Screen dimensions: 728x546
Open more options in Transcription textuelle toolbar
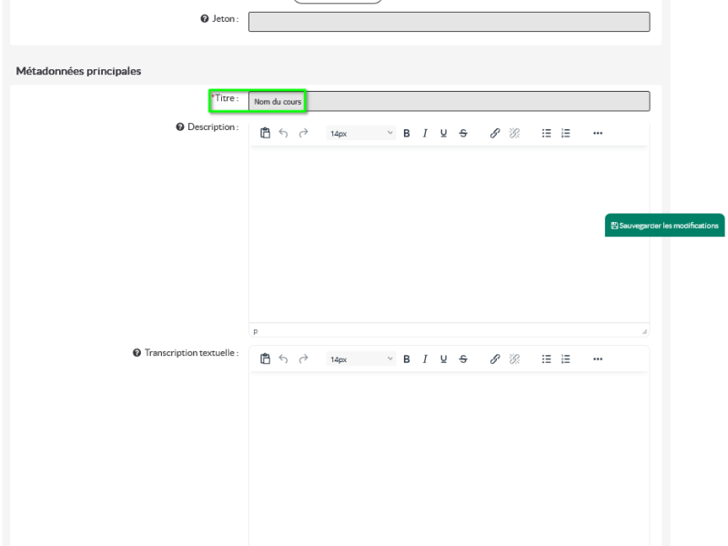click(x=598, y=359)
